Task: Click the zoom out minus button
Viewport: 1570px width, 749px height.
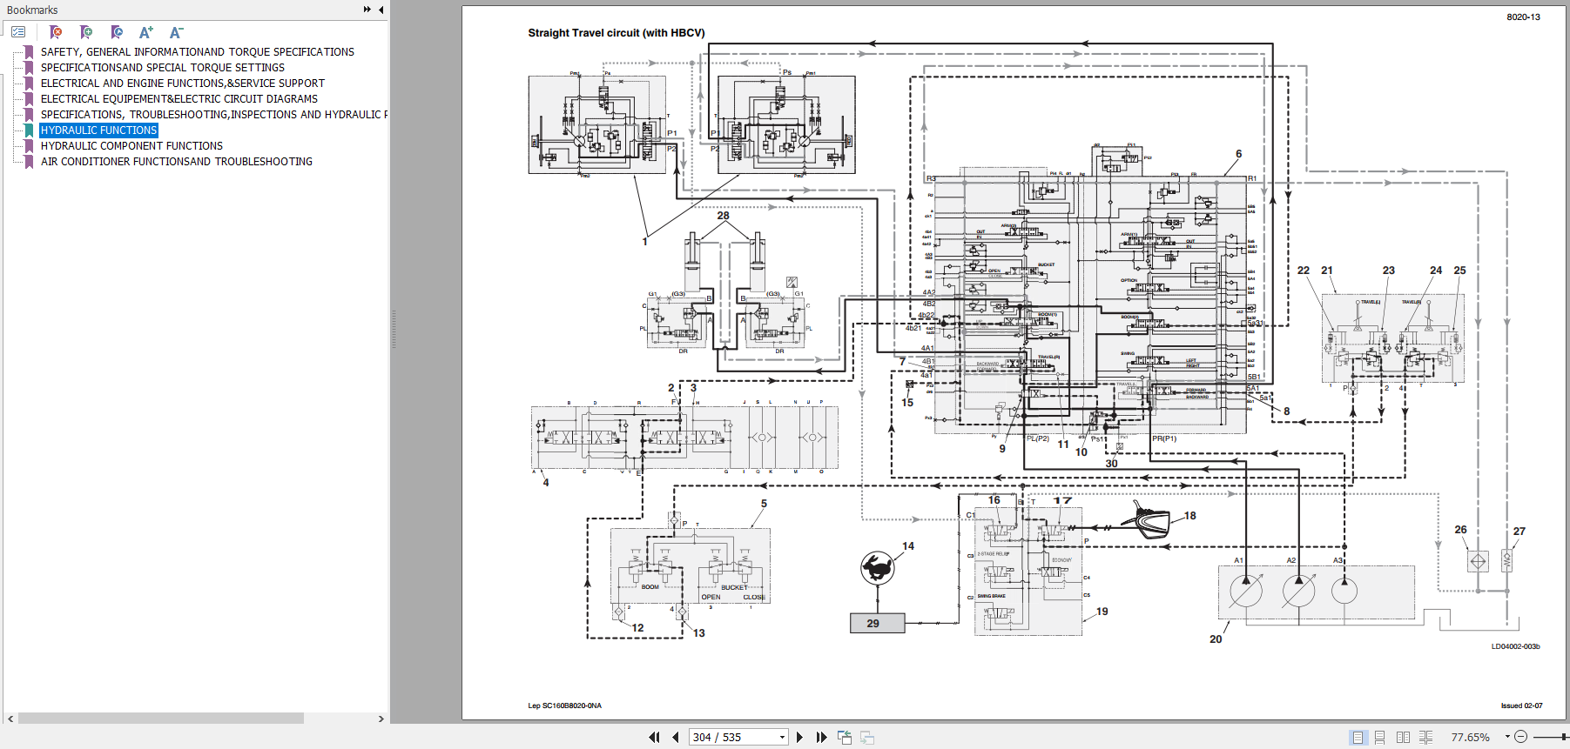Action: 1520,737
